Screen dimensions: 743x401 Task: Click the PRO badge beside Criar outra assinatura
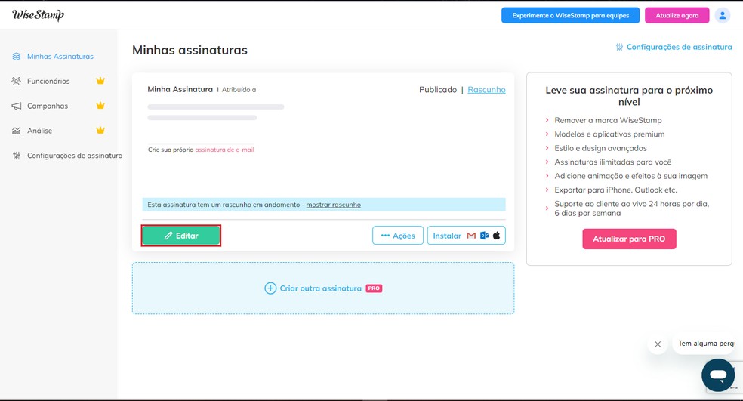(x=374, y=288)
